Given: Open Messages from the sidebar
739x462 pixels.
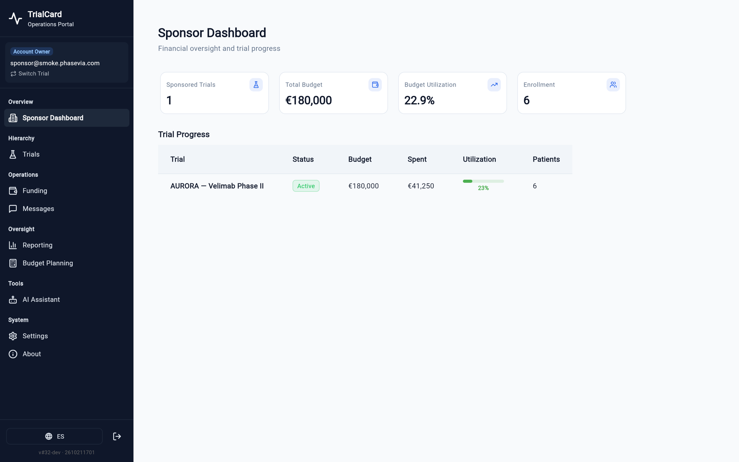Looking at the screenshot, I should [67, 209].
